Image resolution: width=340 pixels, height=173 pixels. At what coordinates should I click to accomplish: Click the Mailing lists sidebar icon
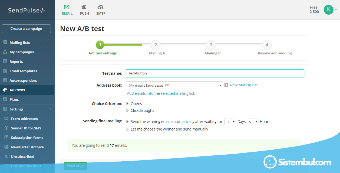point(5,43)
